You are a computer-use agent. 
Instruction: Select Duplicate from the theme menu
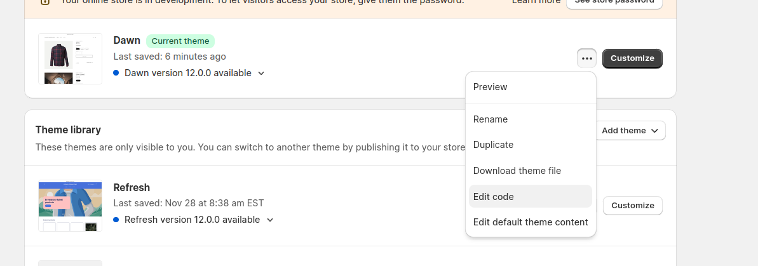531,145
